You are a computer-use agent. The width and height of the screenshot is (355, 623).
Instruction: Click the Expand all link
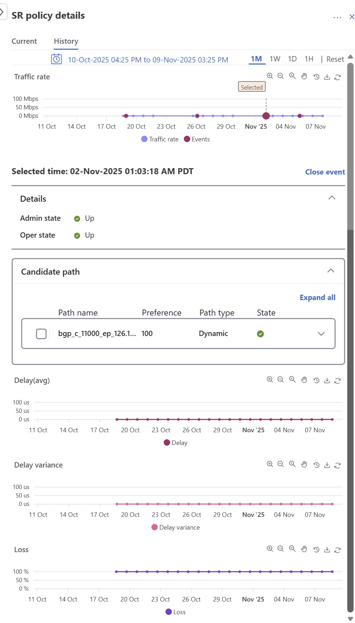coord(318,298)
